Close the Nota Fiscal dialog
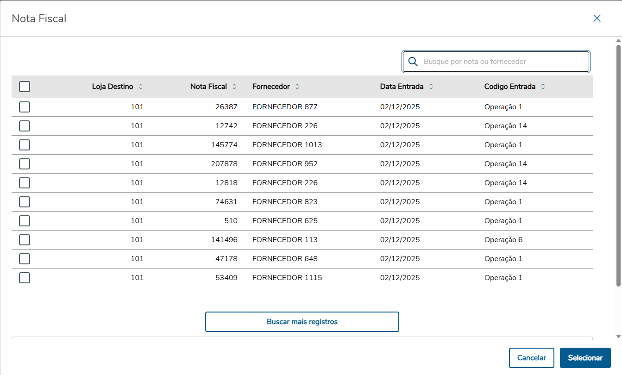622x375 pixels. [x=597, y=19]
